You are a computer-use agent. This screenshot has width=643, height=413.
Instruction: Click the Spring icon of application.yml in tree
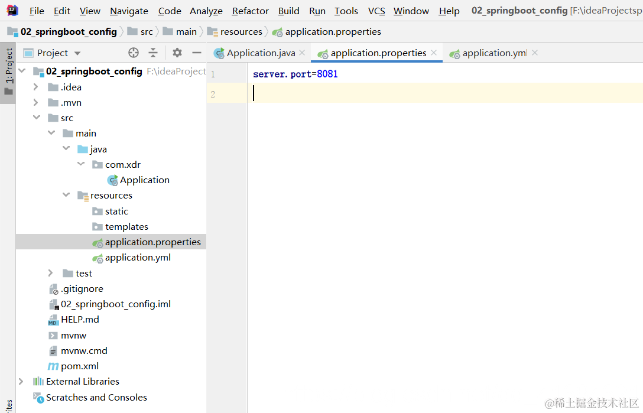coord(98,258)
